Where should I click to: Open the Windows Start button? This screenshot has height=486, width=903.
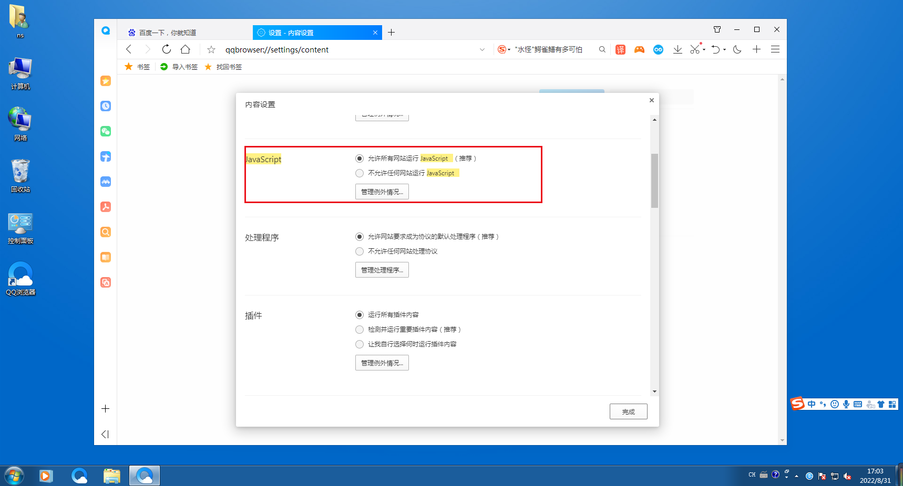(x=14, y=476)
